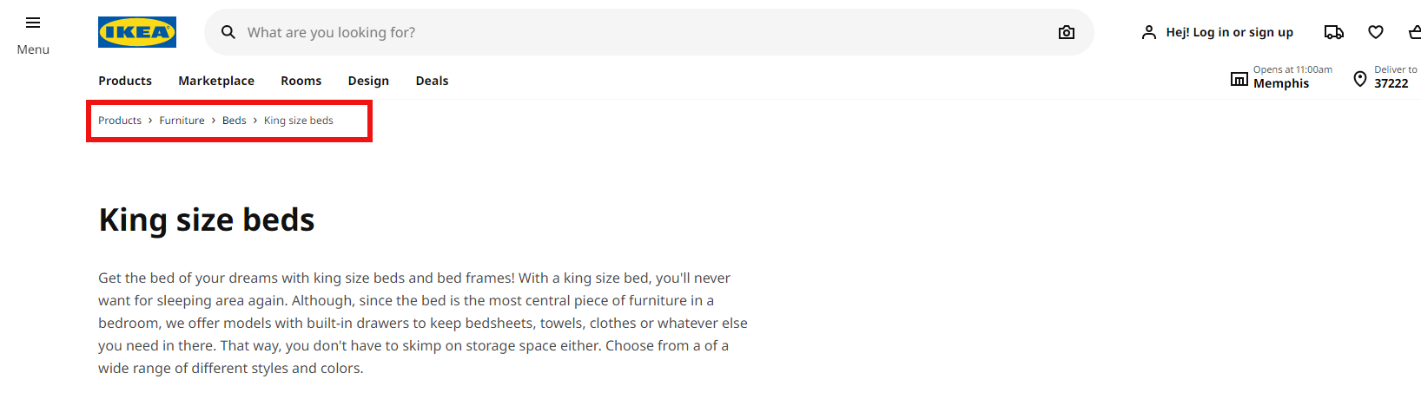This screenshot has width=1421, height=419.
Task: Go to Beds breadcrumb link
Action: tap(235, 121)
